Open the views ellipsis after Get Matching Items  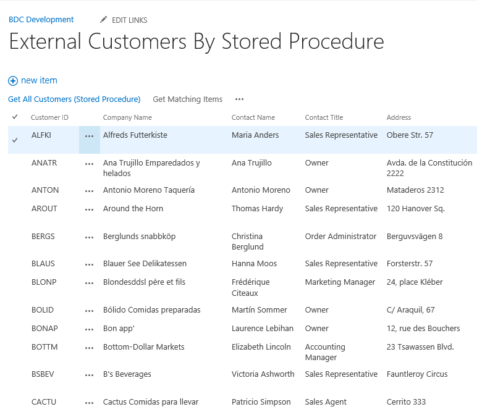239,99
